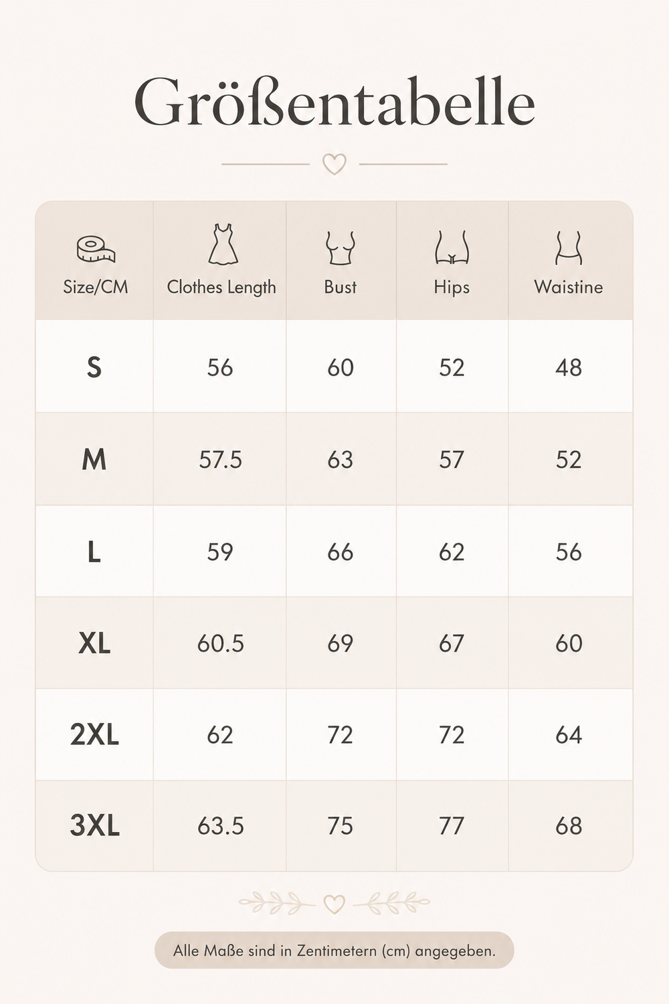Click the waist outline icon
669x1004 pixels.
pyautogui.click(x=569, y=248)
